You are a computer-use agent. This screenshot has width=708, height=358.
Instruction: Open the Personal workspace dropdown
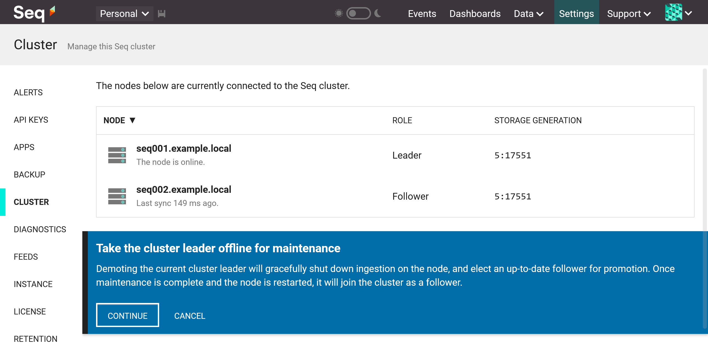[x=124, y=14]
